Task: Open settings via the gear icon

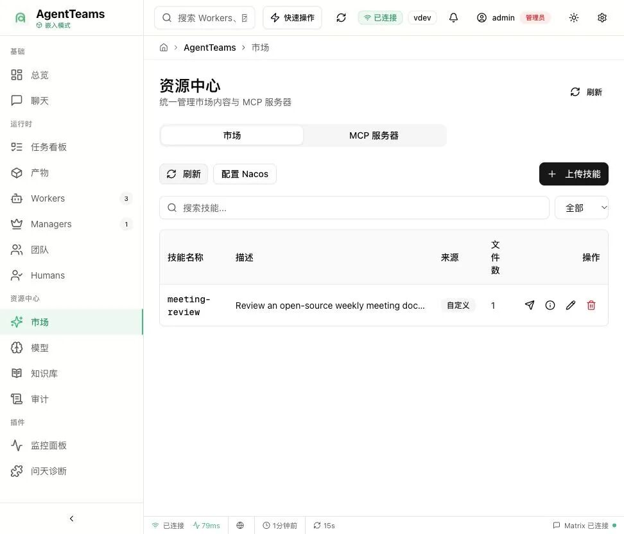Action: (602, 18)
